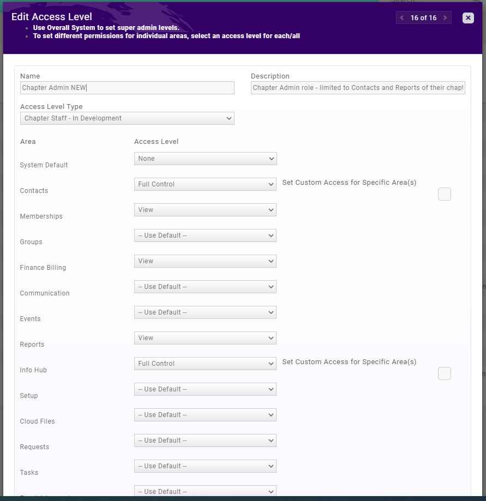Open the Access Level Type dropdown
486x501 pixels.
coord(127,118)
